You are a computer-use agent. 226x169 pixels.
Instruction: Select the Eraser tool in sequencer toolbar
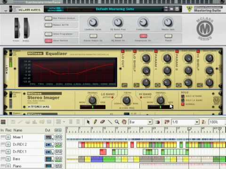[103, 122]
